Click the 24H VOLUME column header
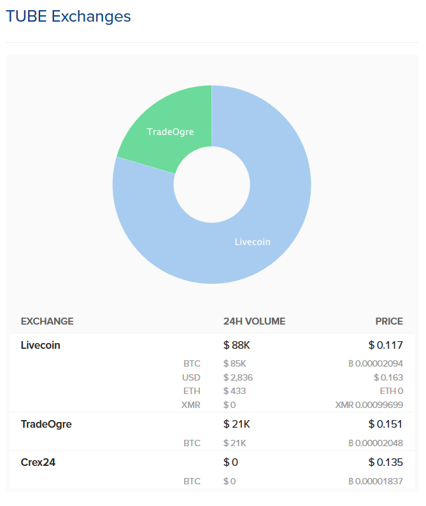 tap(254, 321)
